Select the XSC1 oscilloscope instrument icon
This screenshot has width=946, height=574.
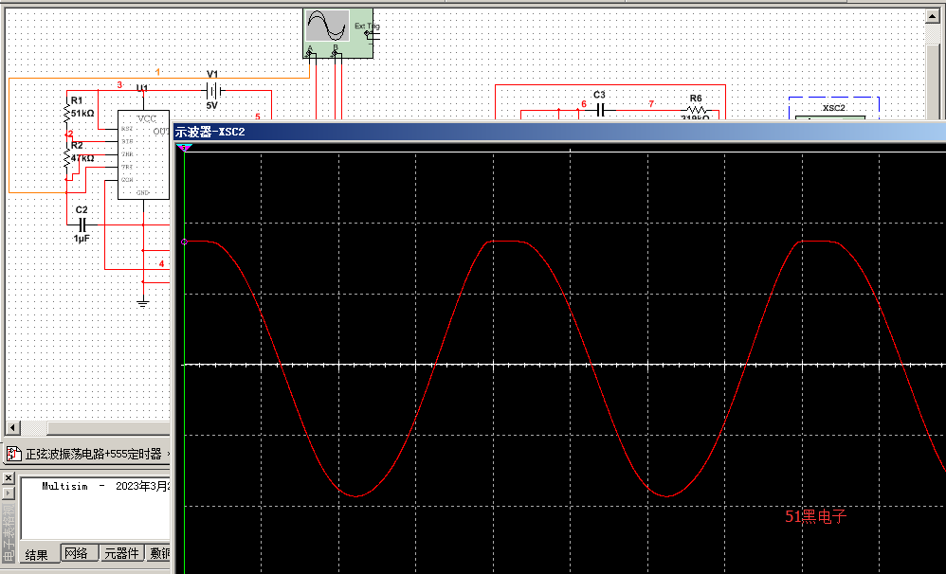point(337,33)
